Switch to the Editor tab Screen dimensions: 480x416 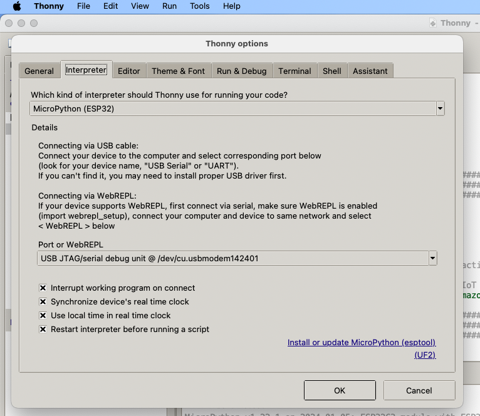pyautogui.click(x=129, y=71)
